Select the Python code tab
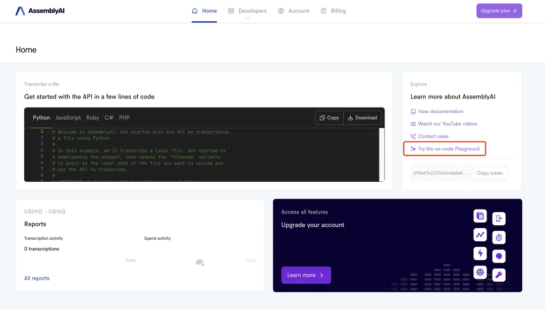Screen dimensions: 545x309 pos(41,118)
